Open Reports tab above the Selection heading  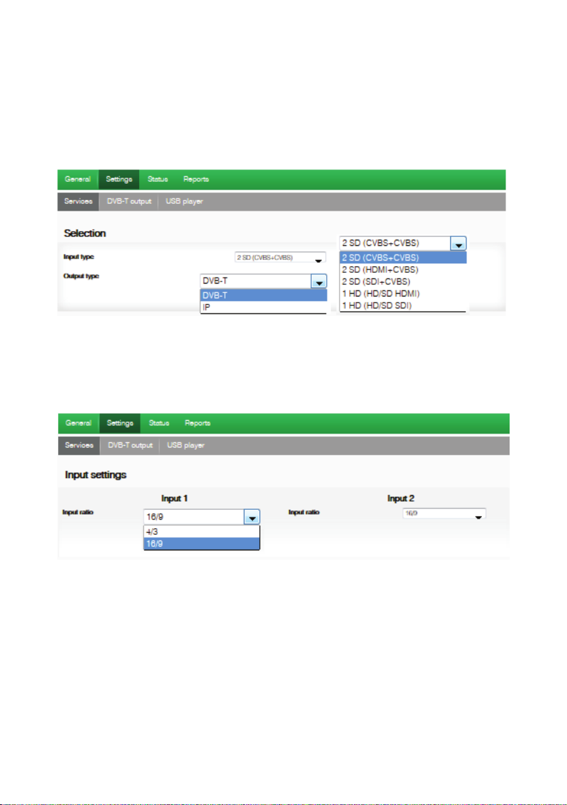point(196,179)
